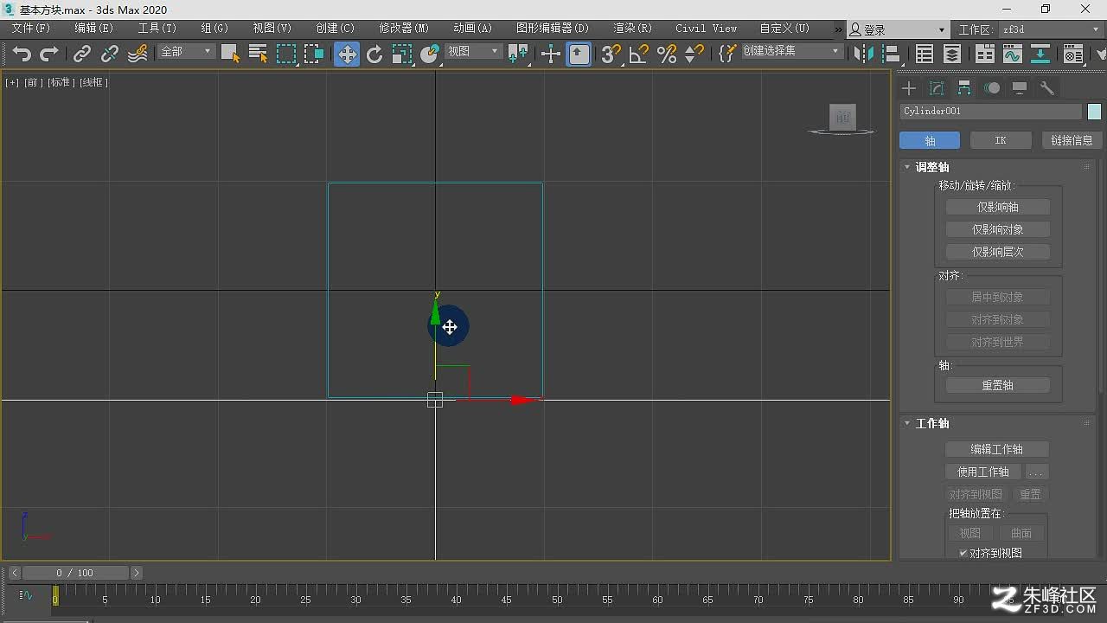
Task: Click the Mirror tool icon
Action: (x=863, y=55)
